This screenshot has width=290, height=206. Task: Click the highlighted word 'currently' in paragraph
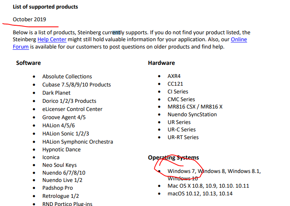click(x=113, y=33)
